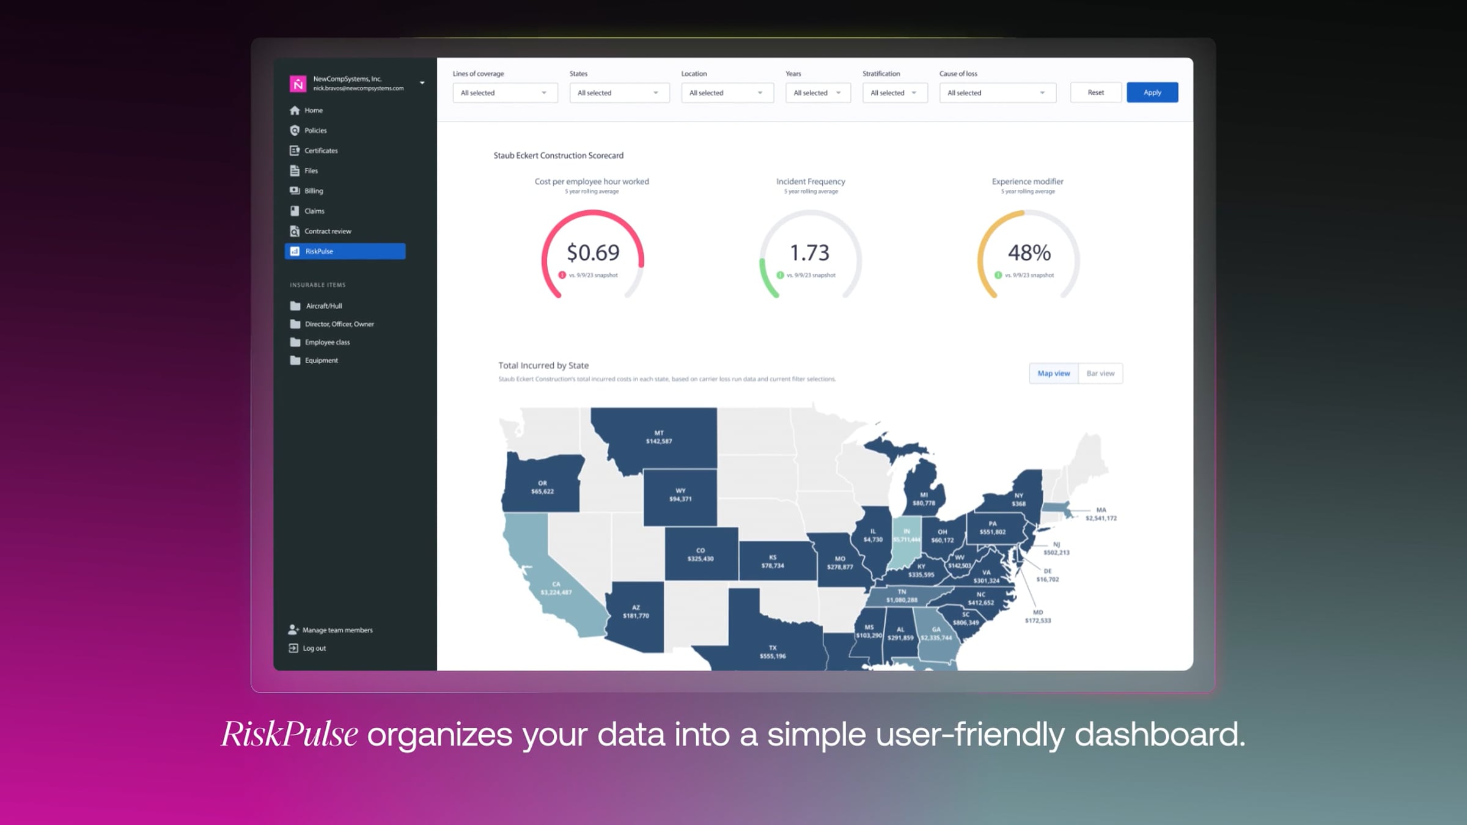This screenshot has width=1467, height=825.
Task: Select RiskPulse in the sidebar
Action: click(x=345, y=251)
